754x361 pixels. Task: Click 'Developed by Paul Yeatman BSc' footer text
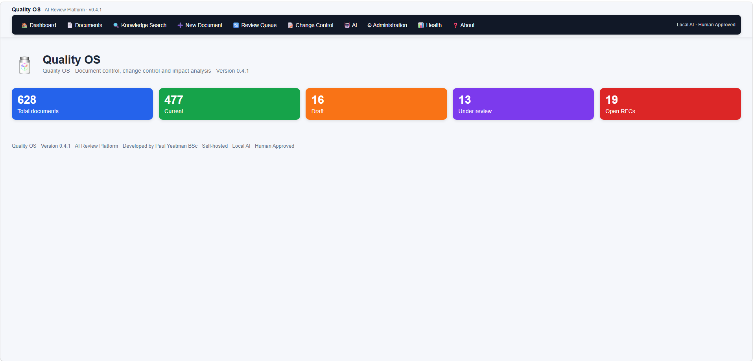click(x=160, y=146)
